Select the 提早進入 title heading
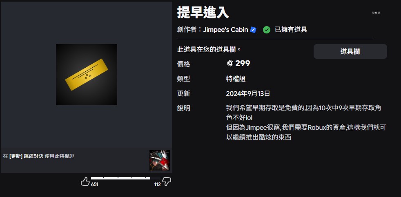 pos(203,12)
